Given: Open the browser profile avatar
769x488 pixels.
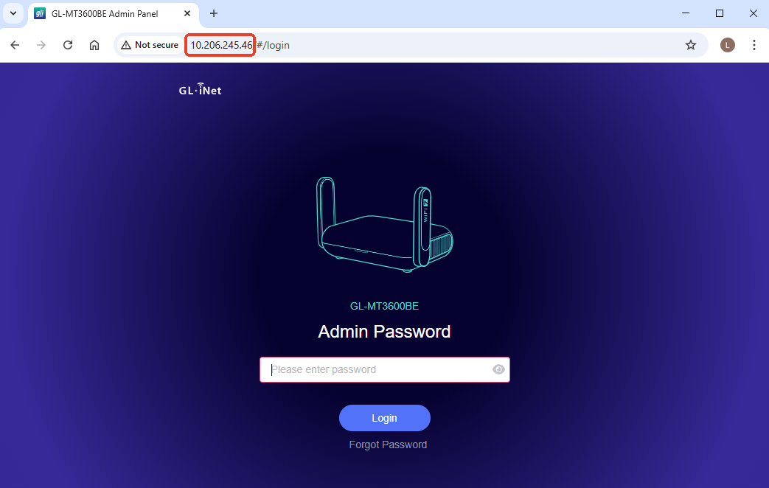Looking at the screenshot, I should (727, 45).
